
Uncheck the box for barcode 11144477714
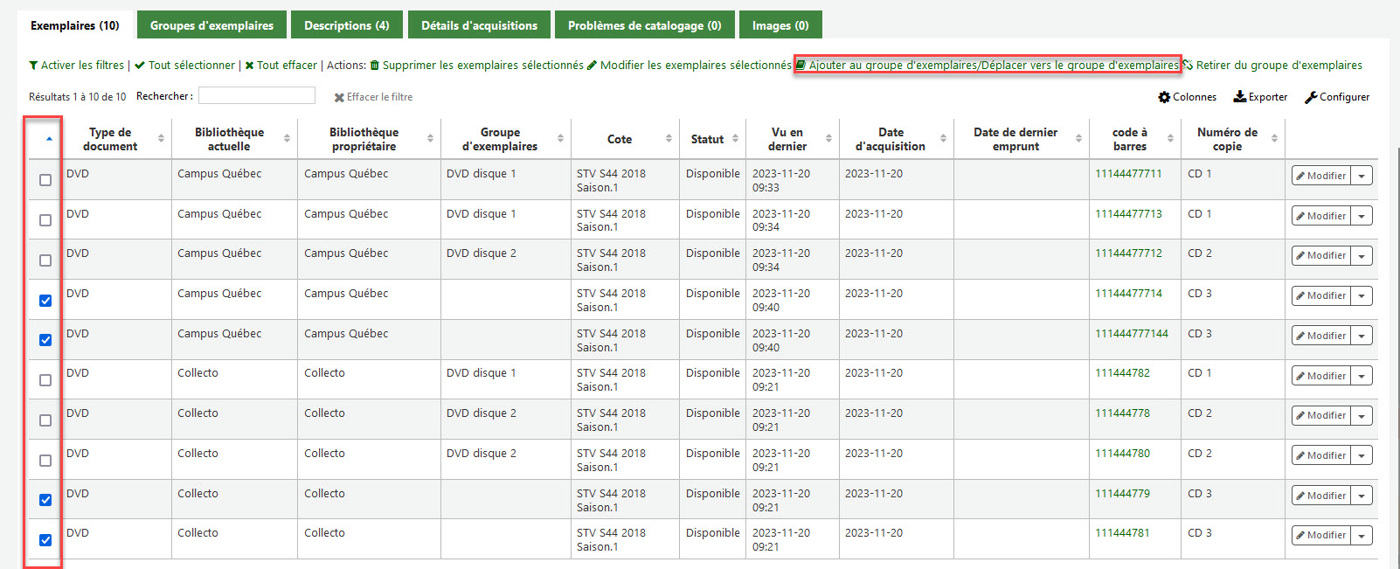click(45, 301)
